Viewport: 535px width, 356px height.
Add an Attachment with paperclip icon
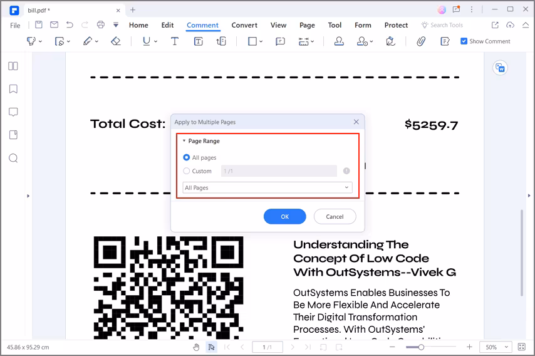pyautogui.click(x=421, y=41)
